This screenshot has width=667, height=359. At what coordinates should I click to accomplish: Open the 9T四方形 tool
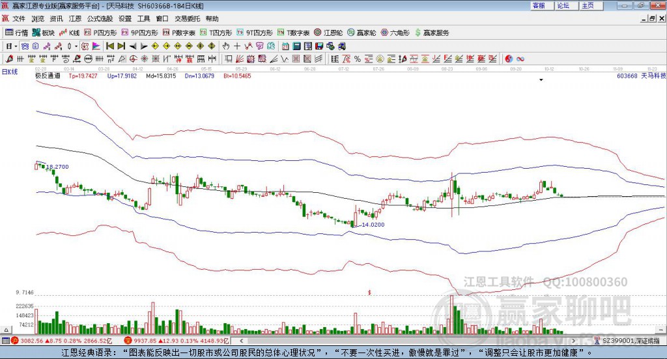[255, 33]
